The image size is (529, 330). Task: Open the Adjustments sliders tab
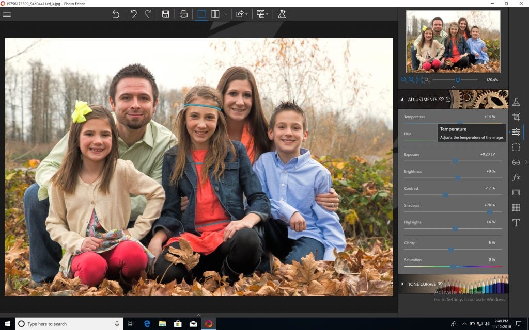(x=516, y=132)
